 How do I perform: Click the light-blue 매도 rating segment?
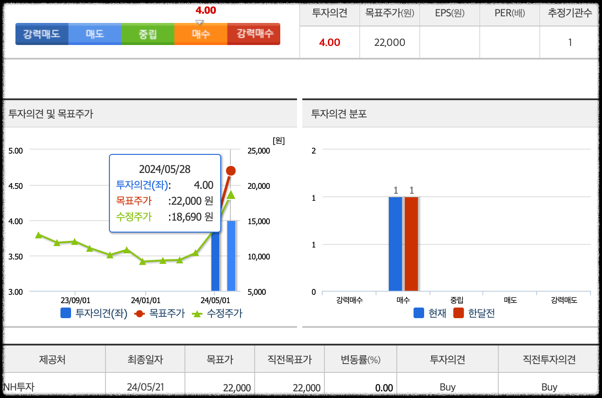[x=95, y=34]
